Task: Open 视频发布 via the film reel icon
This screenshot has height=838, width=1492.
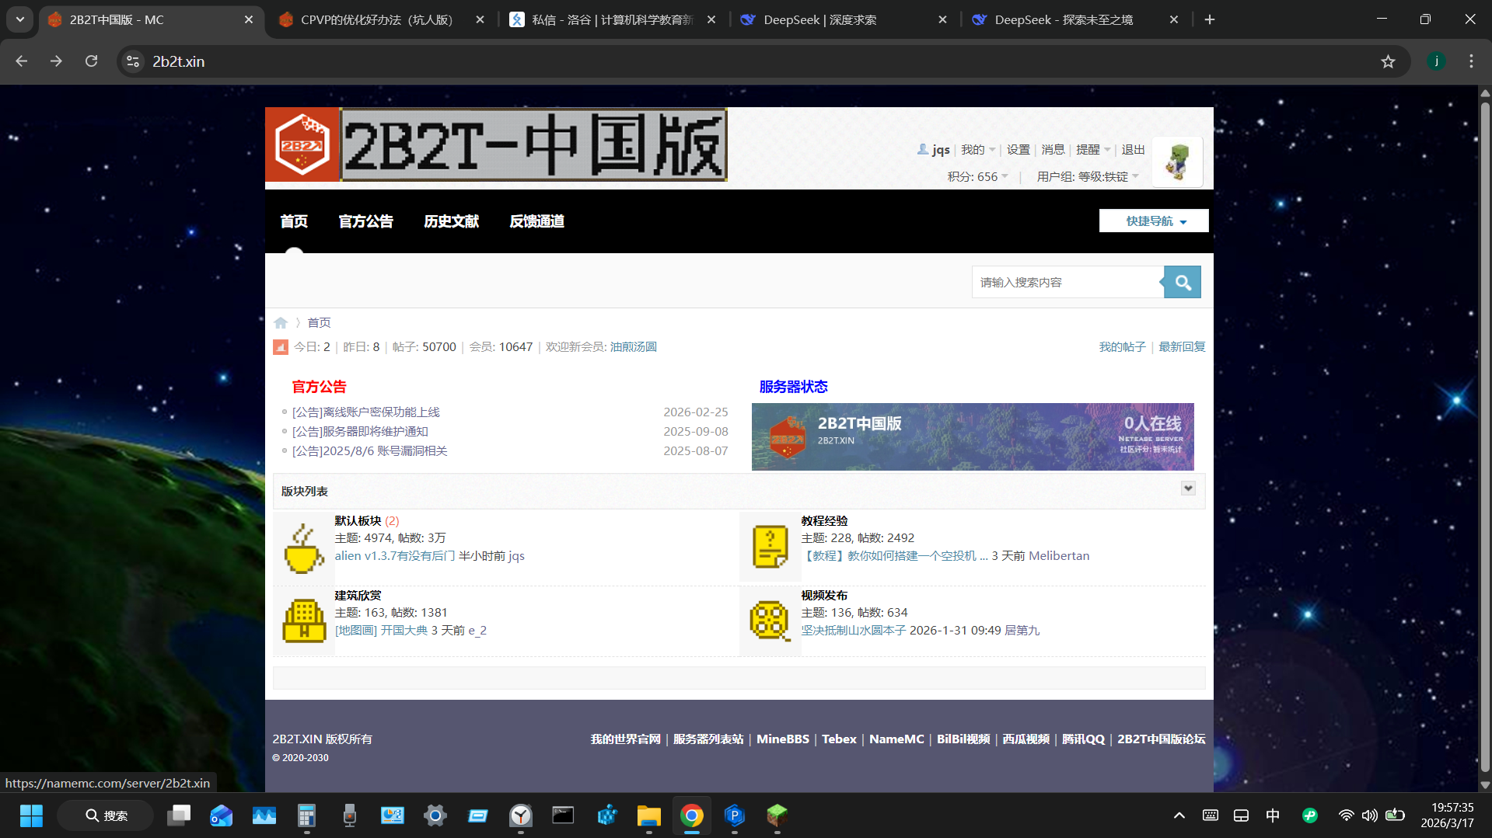Action: click(769, 621)
